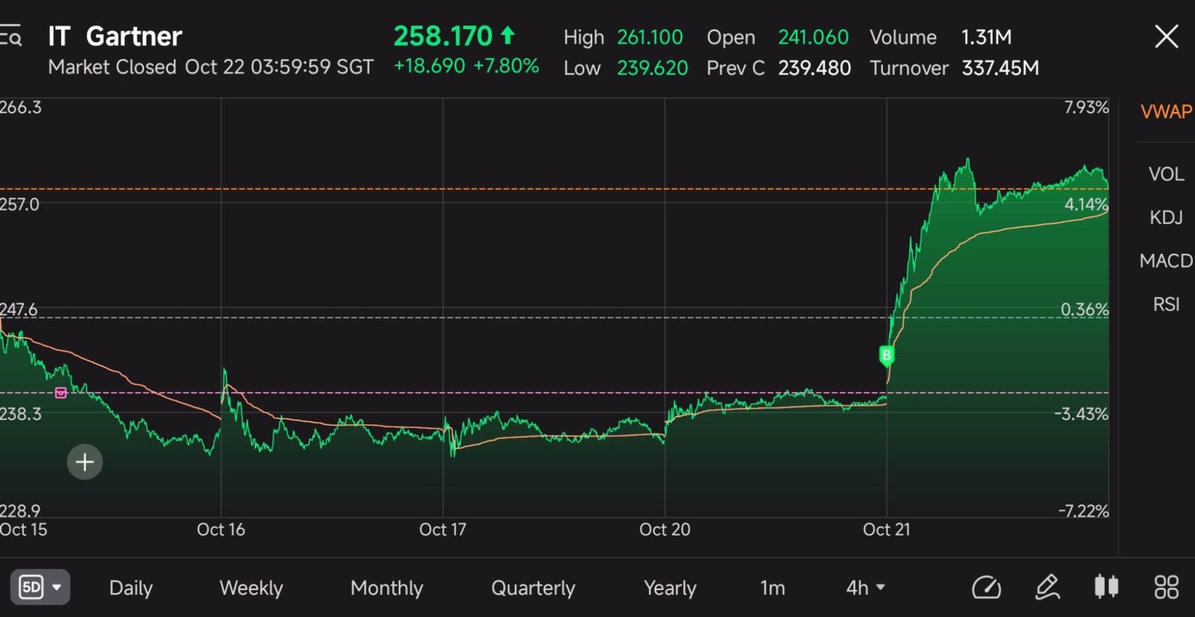Tap the Gartner stock name
The height and width of the screenshot is (617, 1195).
point(134,36)
